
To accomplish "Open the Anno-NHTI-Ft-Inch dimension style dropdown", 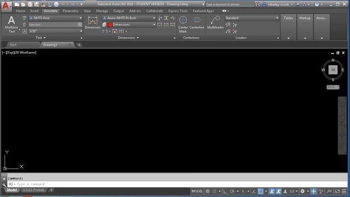I will pos(129,18).
